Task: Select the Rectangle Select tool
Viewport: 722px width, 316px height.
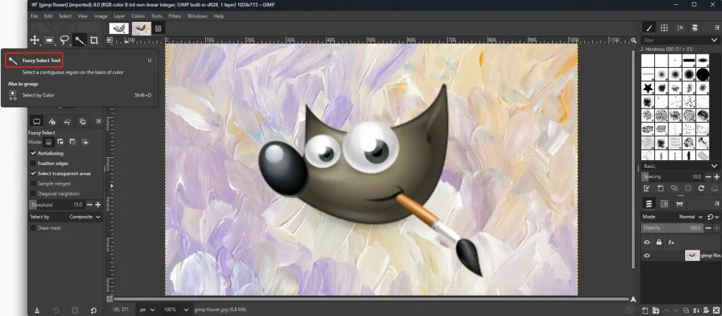Action: (49, 40)
